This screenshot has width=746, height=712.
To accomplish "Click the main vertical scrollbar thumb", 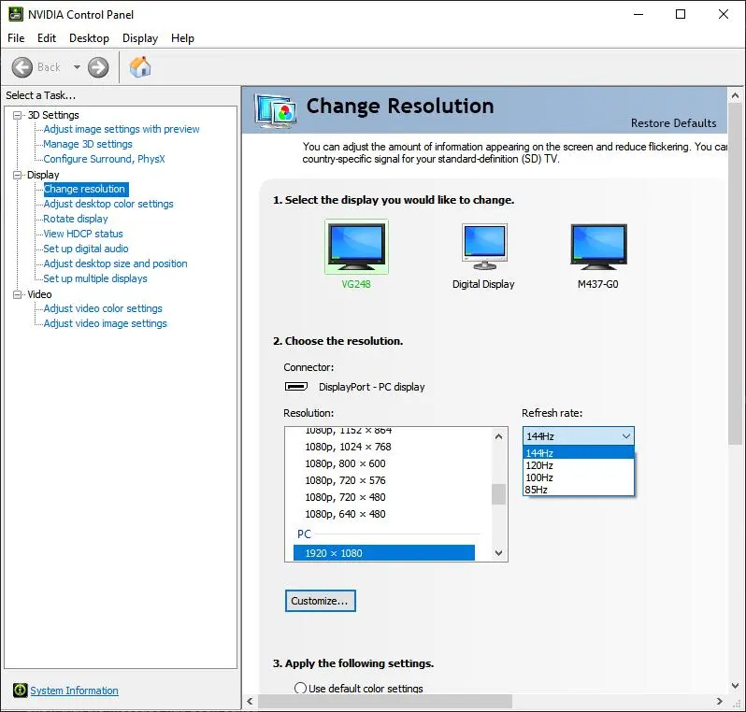I will pos(735,275).
